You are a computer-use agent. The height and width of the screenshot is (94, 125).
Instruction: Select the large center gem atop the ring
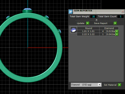[x=28, y=9]
